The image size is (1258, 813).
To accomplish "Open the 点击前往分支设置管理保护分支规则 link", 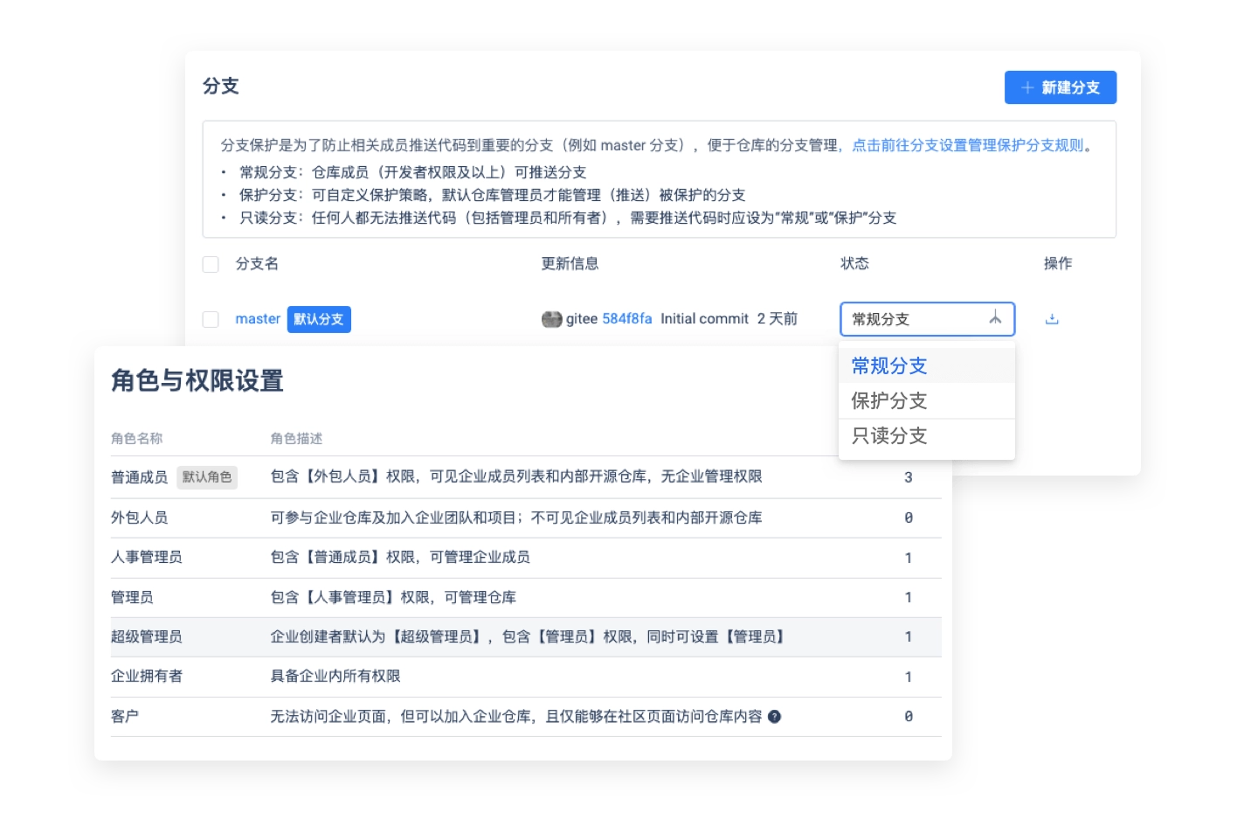I will pos(967,145).
